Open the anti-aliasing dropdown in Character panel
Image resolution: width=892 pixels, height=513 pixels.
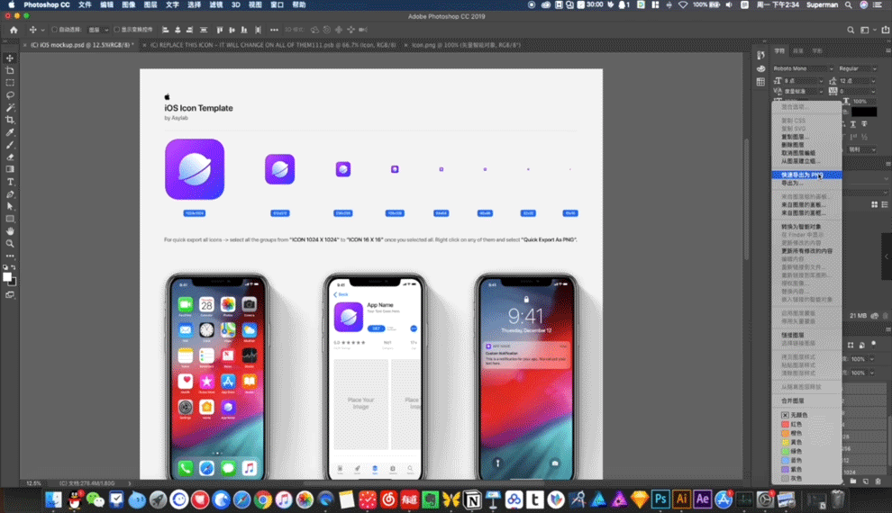(x=862, y=149)
